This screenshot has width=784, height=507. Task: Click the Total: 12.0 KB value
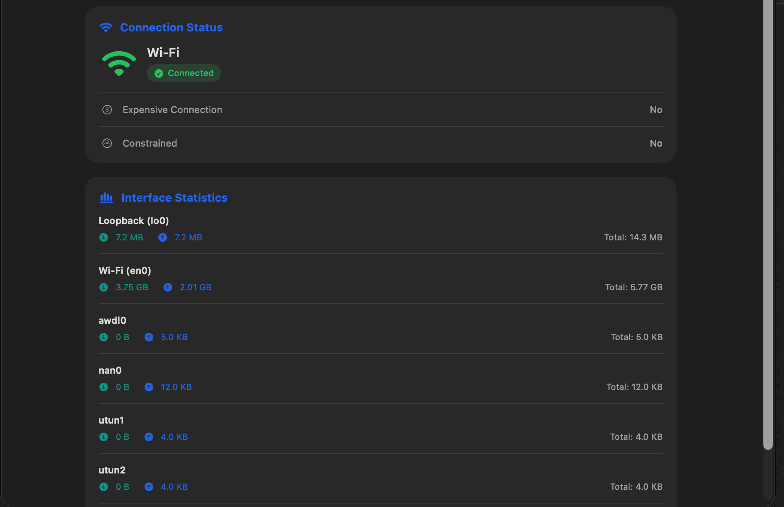(634, 387)
